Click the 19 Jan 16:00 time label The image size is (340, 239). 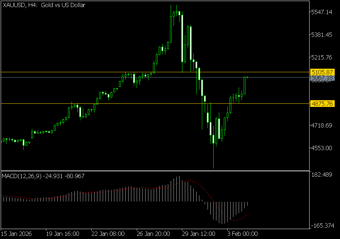tap(62, 234)
